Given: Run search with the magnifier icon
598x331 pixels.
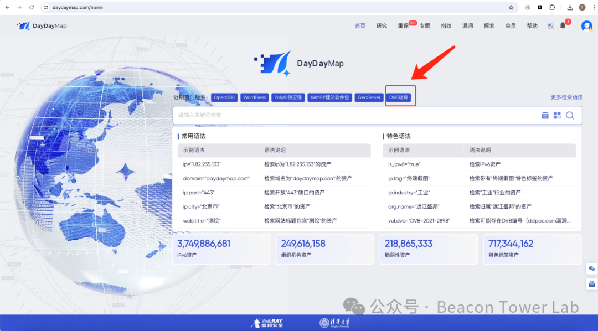Looking at the screenshot, I should click(570, 115).
